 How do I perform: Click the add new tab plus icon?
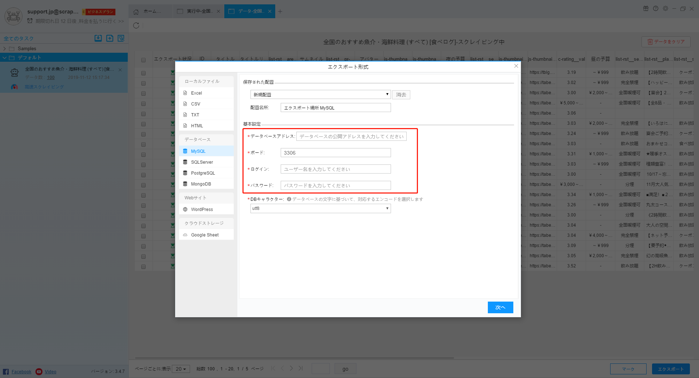coord(280,11)
